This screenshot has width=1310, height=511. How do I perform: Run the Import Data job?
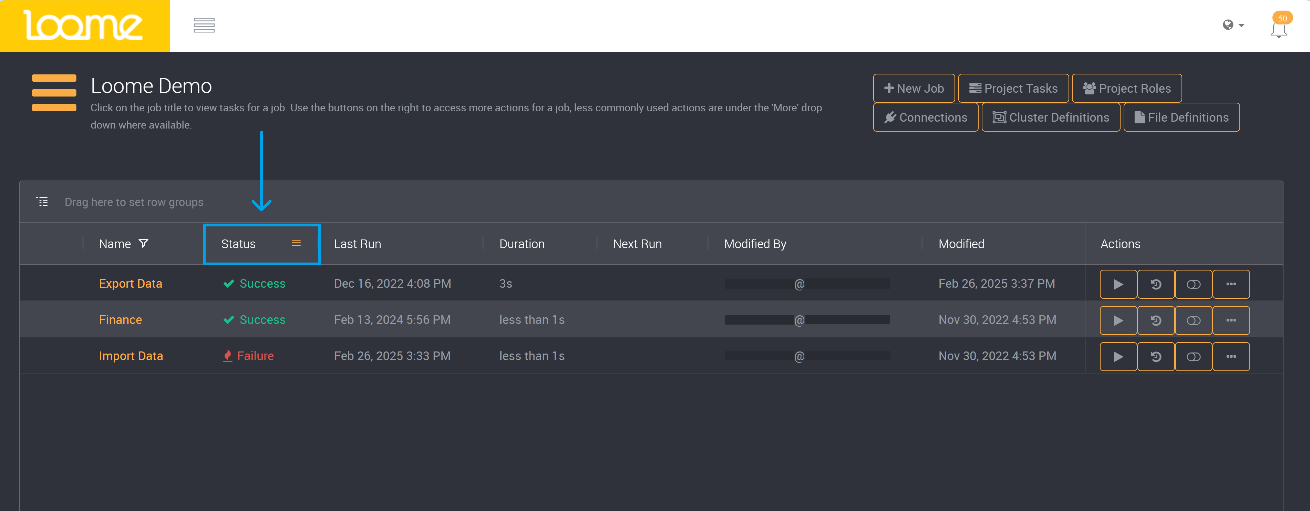point(1118,356)
